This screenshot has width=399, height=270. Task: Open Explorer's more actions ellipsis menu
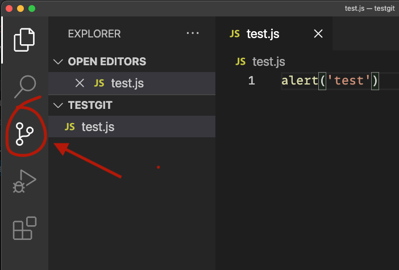click(193, 34)
